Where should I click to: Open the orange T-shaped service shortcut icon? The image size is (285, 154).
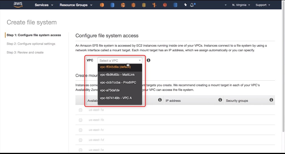pyautogui.click(x=154, y=5)
